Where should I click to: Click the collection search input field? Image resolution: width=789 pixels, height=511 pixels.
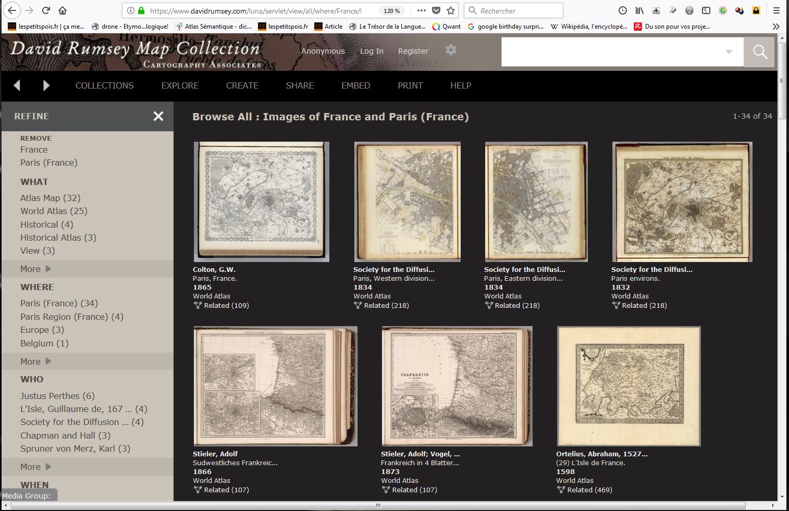pos(610,52)
